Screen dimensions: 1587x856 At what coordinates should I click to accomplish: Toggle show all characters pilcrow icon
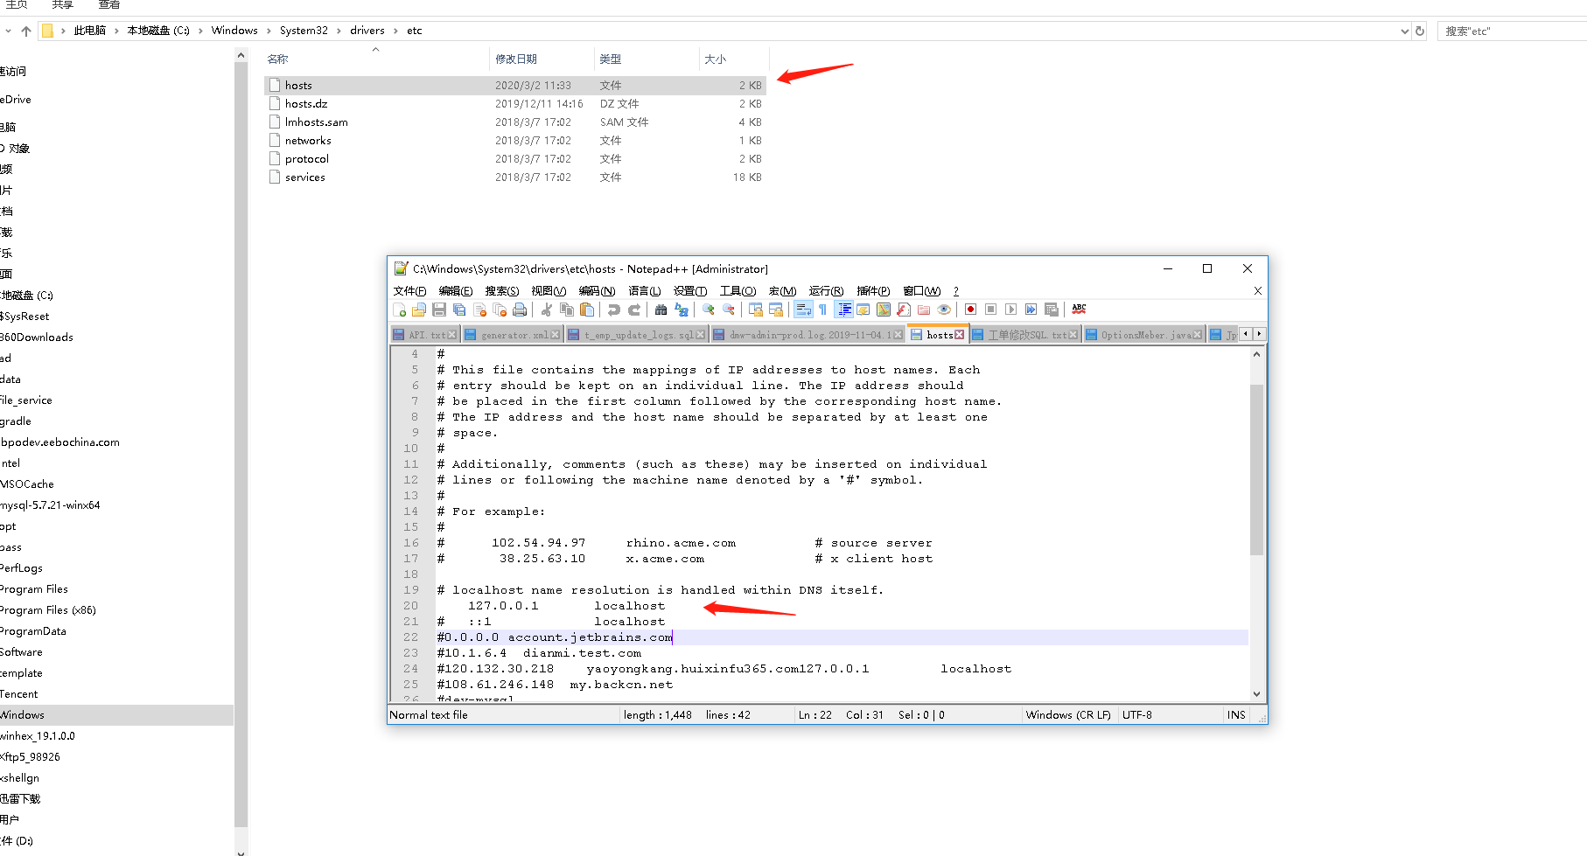click(x=823, y=310)
